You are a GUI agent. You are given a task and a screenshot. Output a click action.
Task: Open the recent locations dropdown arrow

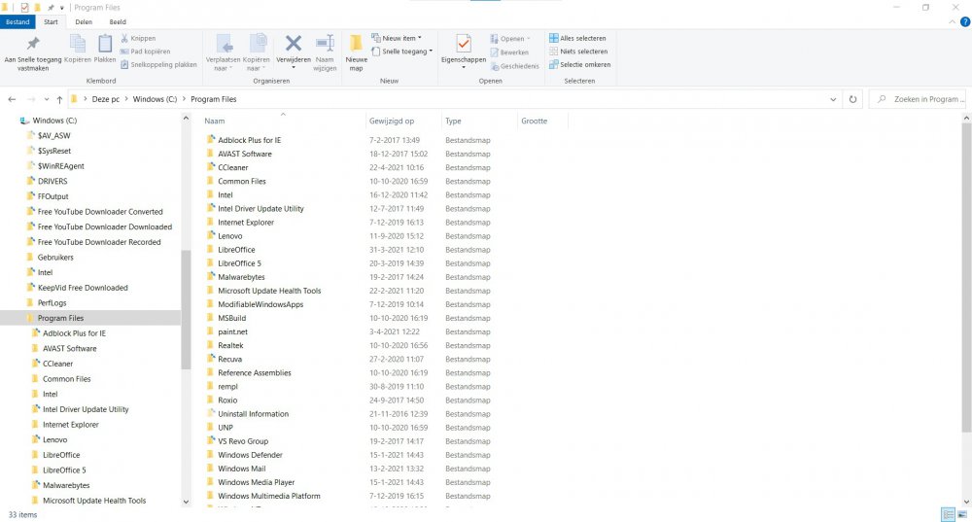point(46,99)
